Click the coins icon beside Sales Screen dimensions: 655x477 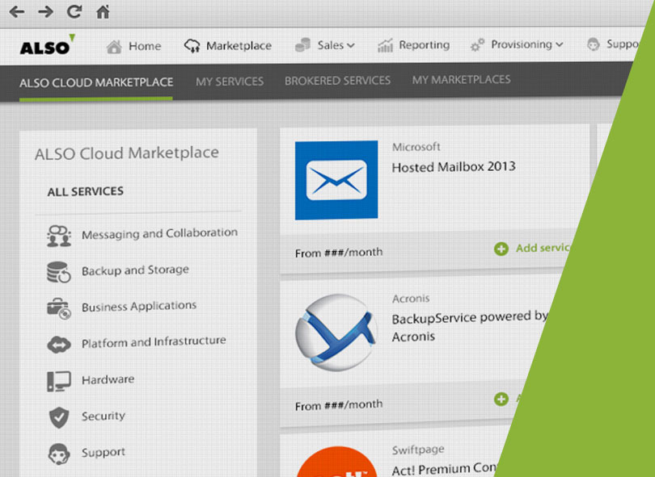[303, 45]
